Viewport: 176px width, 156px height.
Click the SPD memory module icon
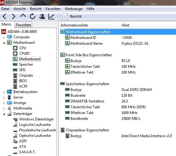coord(15,70)
